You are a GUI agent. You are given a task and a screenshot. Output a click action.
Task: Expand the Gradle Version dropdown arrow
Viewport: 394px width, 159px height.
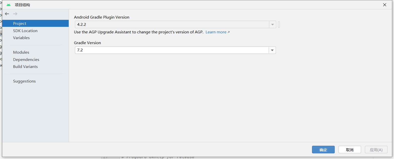point(272,50)
